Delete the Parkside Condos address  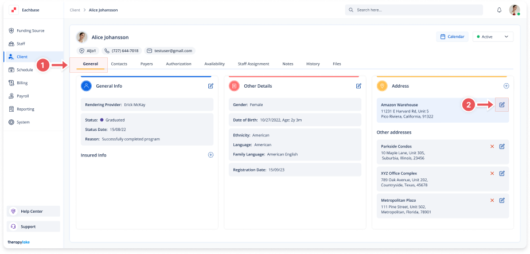pos(492,146)
